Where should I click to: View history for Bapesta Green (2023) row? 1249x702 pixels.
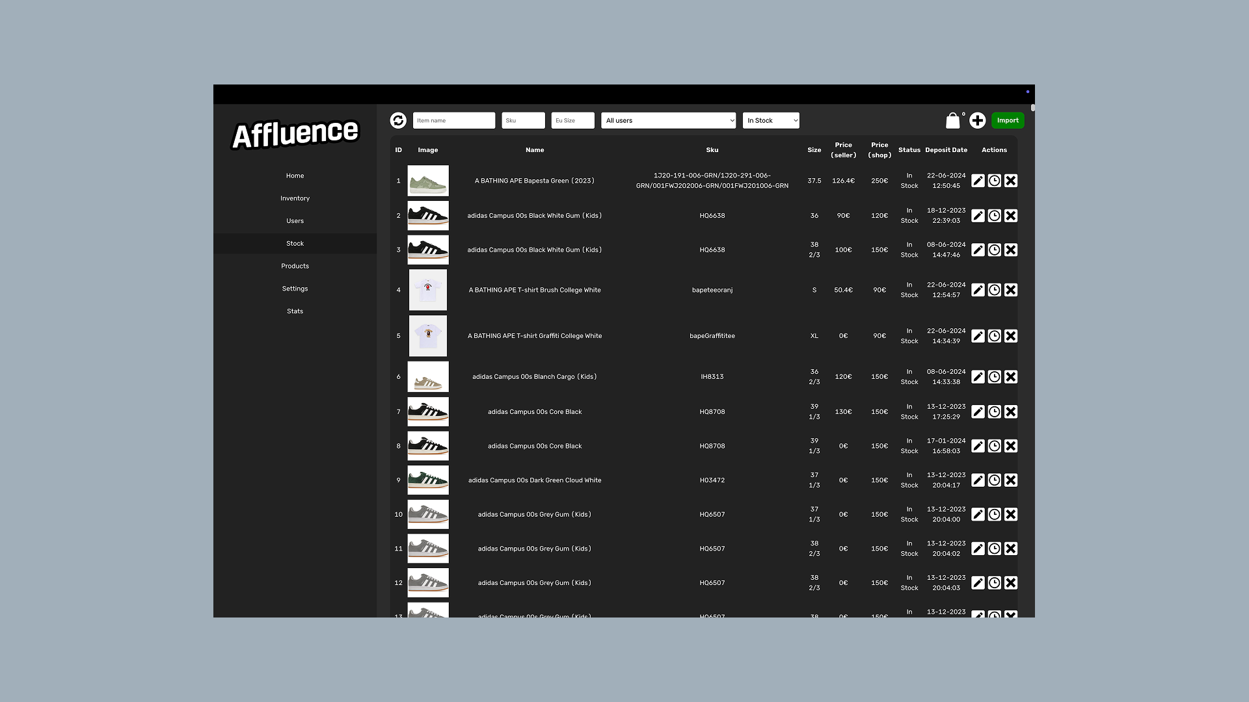click(994, 181)
